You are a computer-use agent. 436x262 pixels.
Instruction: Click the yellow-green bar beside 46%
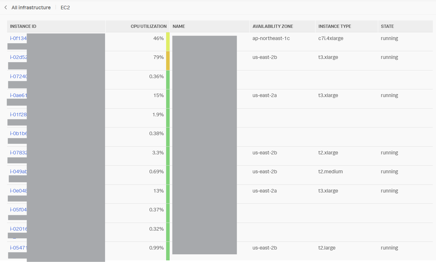click(x=168, y=42)
